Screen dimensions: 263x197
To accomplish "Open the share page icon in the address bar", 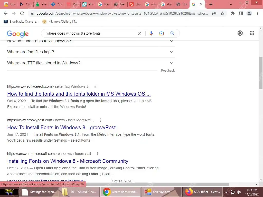I will [214, 14].
